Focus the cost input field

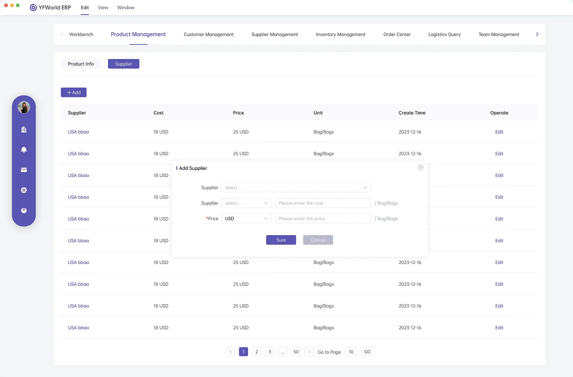click(x=323, y=203)
